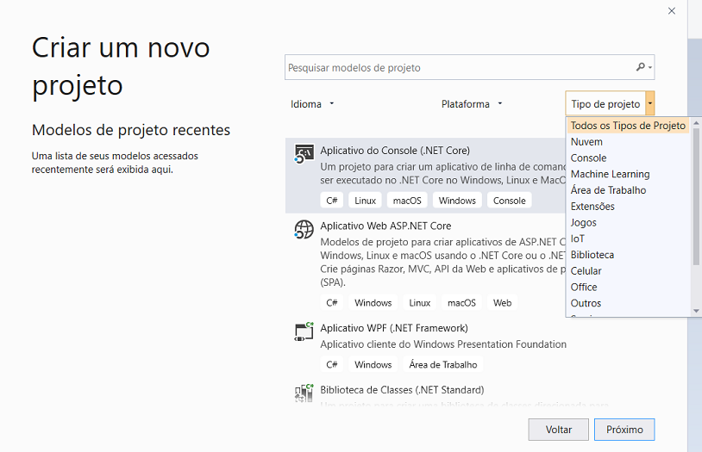
Task: Click Linux tag under ASP.NET Core Web App
Action: click(x=419, y=303)
